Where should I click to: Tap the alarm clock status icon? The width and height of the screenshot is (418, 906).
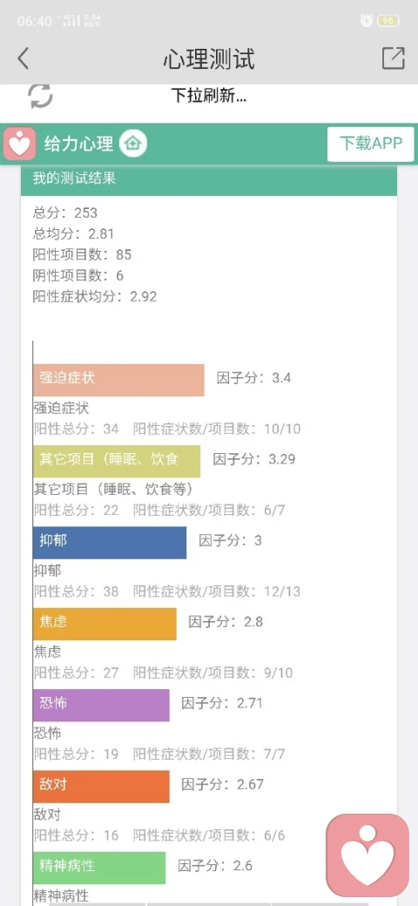pyautogui.click(x=366, y=20)
